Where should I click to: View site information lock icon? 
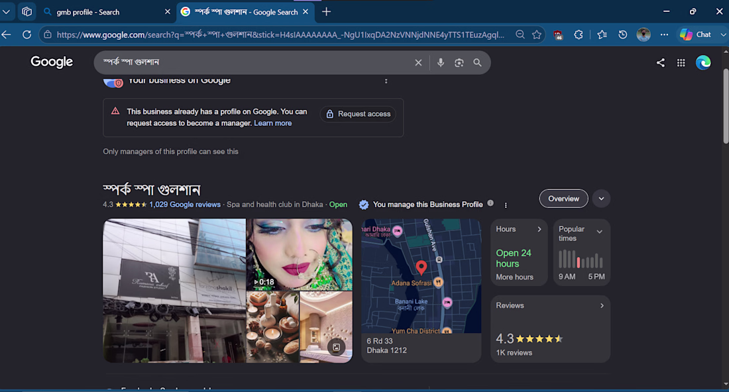(x=48, y=34)
